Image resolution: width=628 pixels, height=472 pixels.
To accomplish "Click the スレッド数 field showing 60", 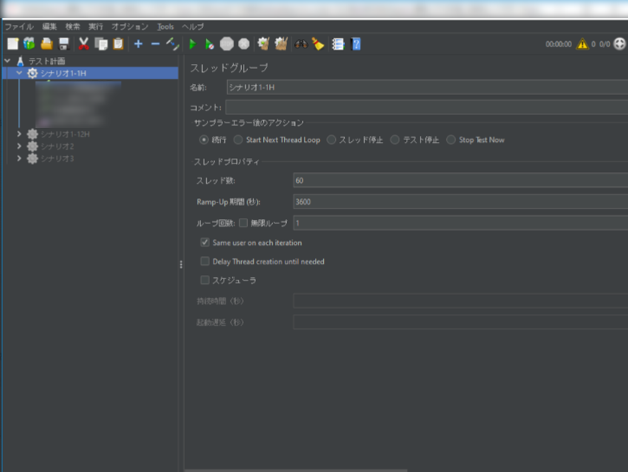I will 460,180.
